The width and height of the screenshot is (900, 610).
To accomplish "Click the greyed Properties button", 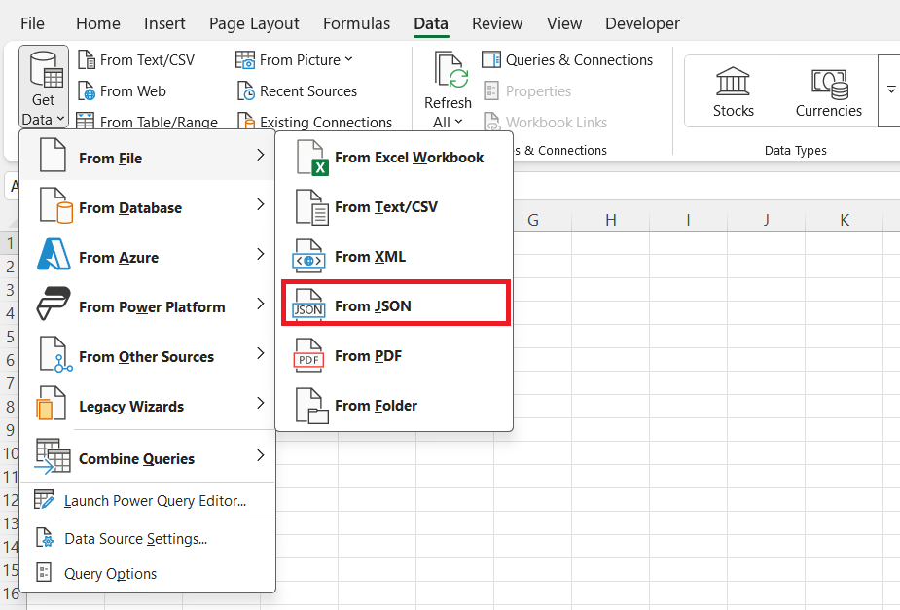I will pyautogui.click(x=527, y=90).
